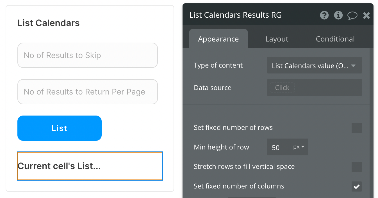Viewport: 378px width, 198px height.
Task: Click the Min height of row value field
Action: pos(278,147)
